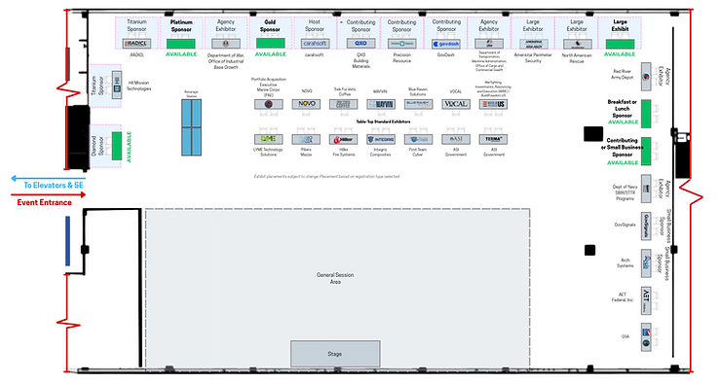
Task: Click the MAYVIN table logo
Action: 381,104
